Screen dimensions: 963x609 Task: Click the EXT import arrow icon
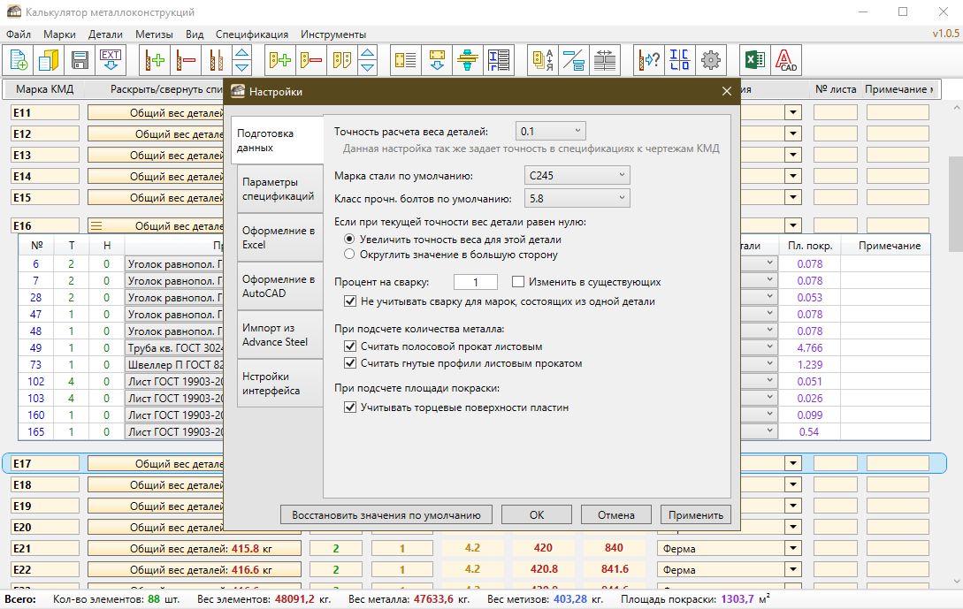(111, 60)
